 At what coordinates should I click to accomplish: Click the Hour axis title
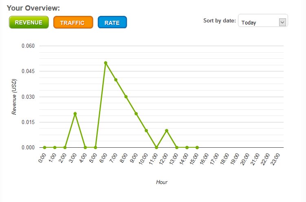point(162,182)
